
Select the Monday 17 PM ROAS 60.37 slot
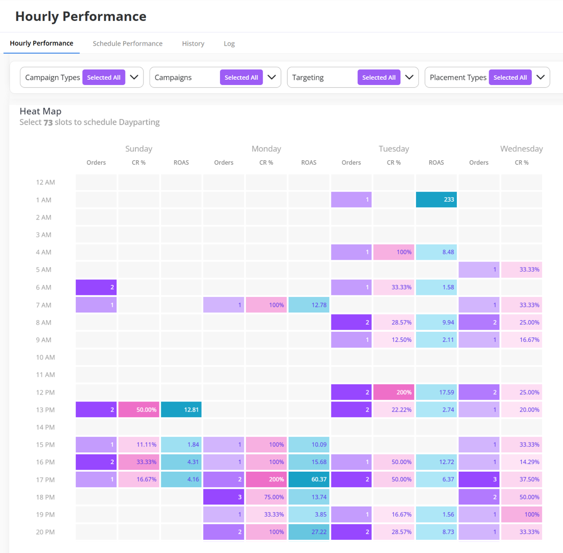pyautogui.click(x=309, y=479)
